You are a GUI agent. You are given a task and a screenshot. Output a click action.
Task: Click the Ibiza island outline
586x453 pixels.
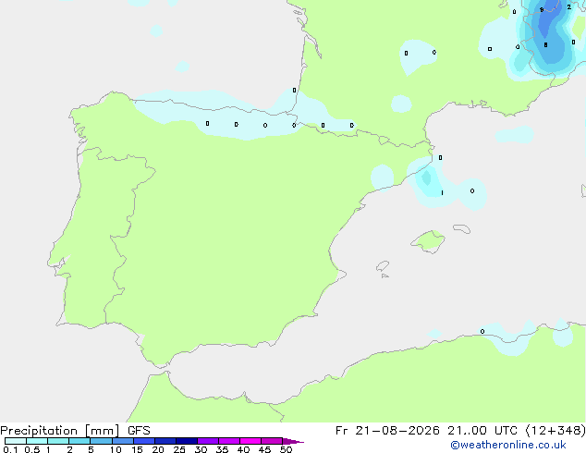pyautogui.click(x=383, y=266)
